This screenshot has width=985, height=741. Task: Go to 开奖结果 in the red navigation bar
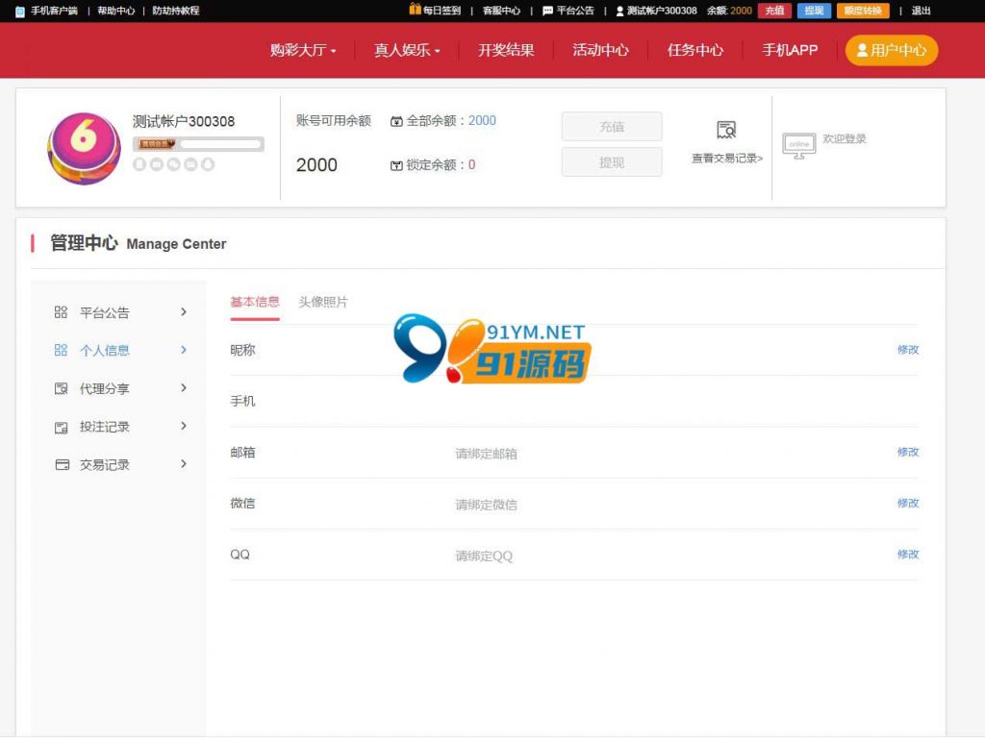[506, 50]
